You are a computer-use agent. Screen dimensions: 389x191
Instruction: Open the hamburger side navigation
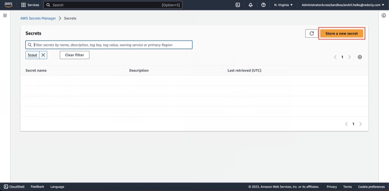click(x=5, y=16)
